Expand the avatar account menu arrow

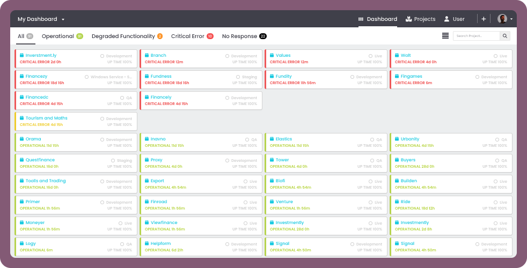[x=511, y=19]
